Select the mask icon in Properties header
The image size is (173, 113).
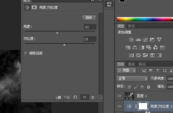point(34,7)
